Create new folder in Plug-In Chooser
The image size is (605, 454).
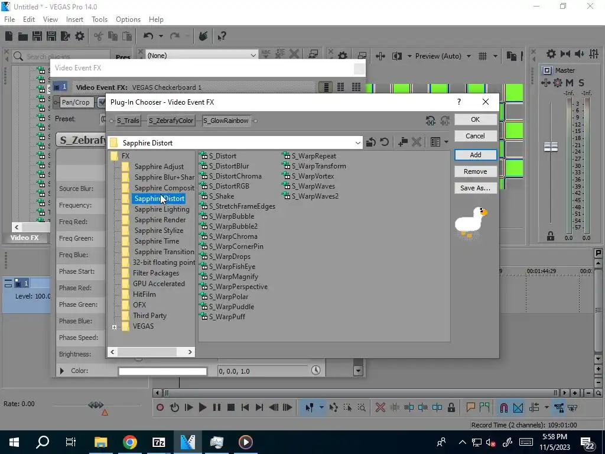[x=403, y=142]
